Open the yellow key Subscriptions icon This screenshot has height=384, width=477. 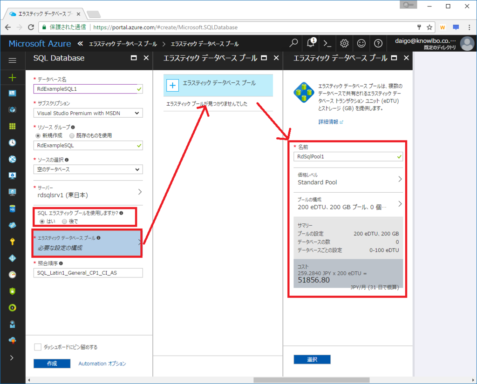[x=13, y=242]
